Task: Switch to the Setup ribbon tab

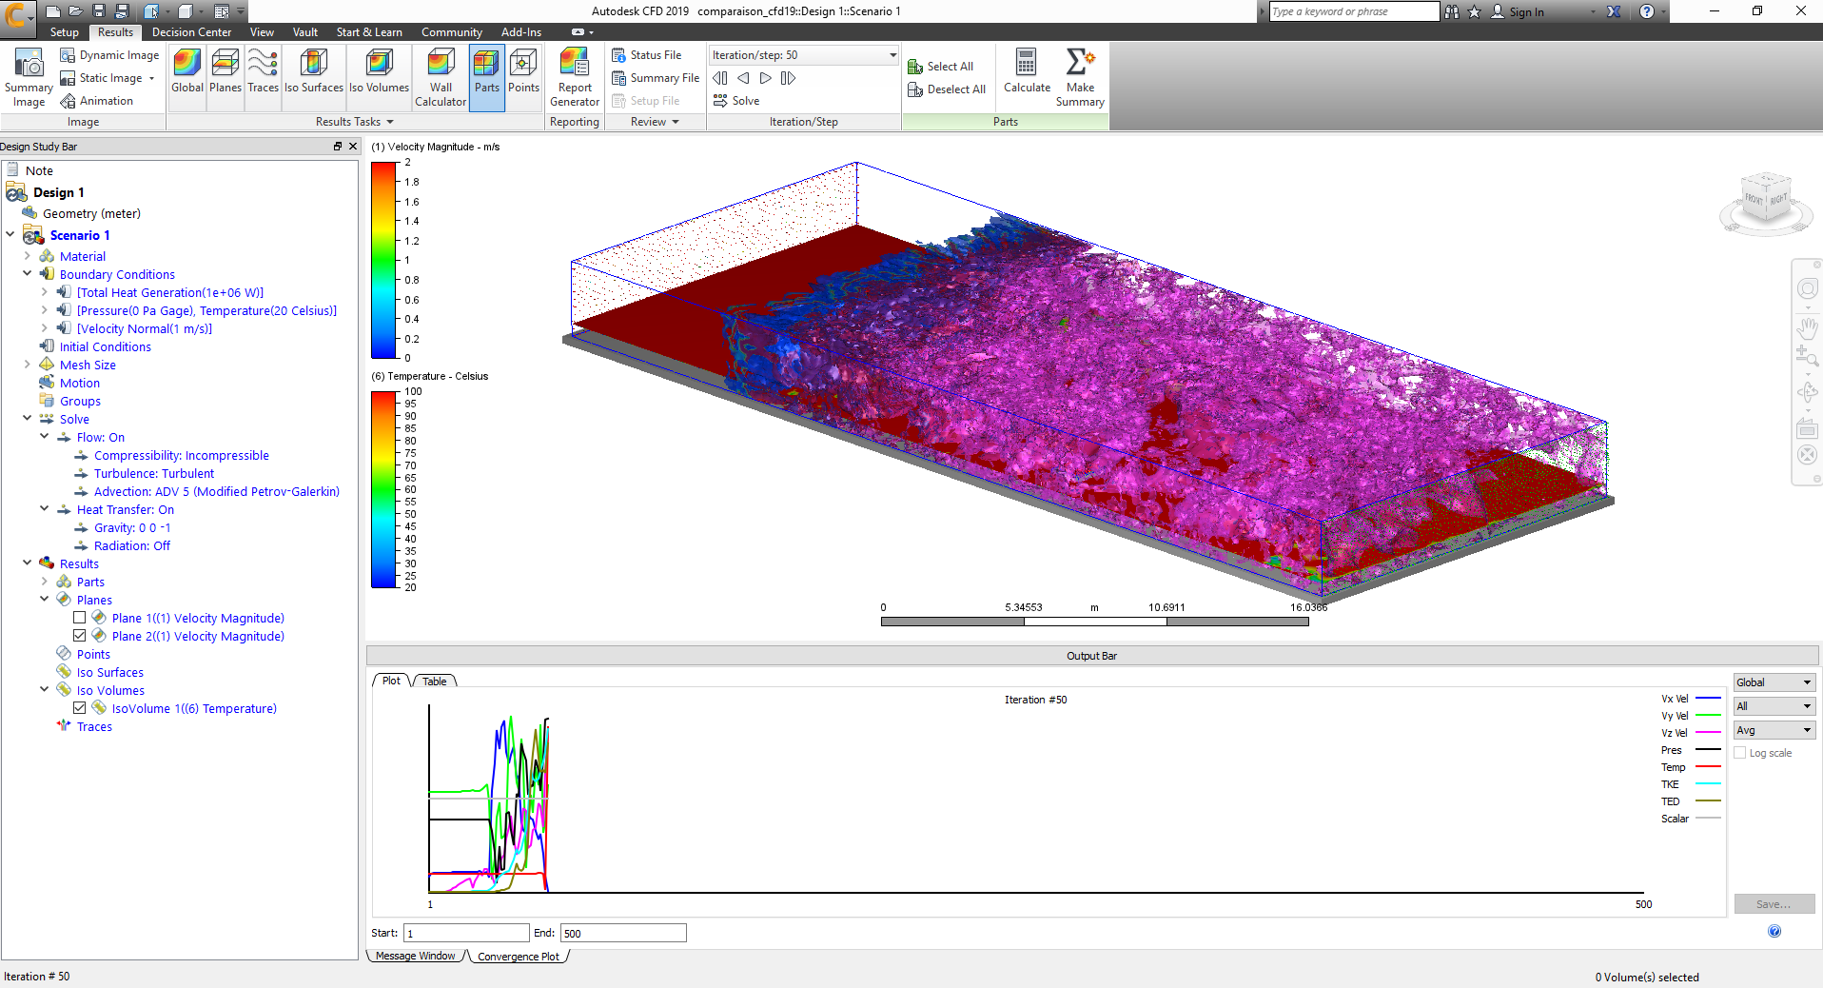Action: [64, 31]
